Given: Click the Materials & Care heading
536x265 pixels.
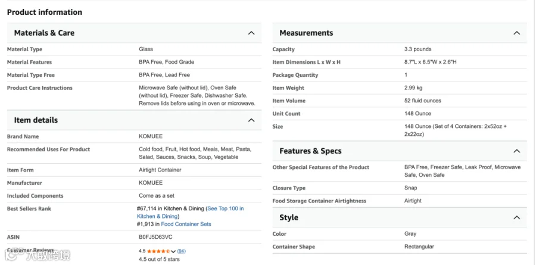Looking at the screenshot, I should pos(44,33).
